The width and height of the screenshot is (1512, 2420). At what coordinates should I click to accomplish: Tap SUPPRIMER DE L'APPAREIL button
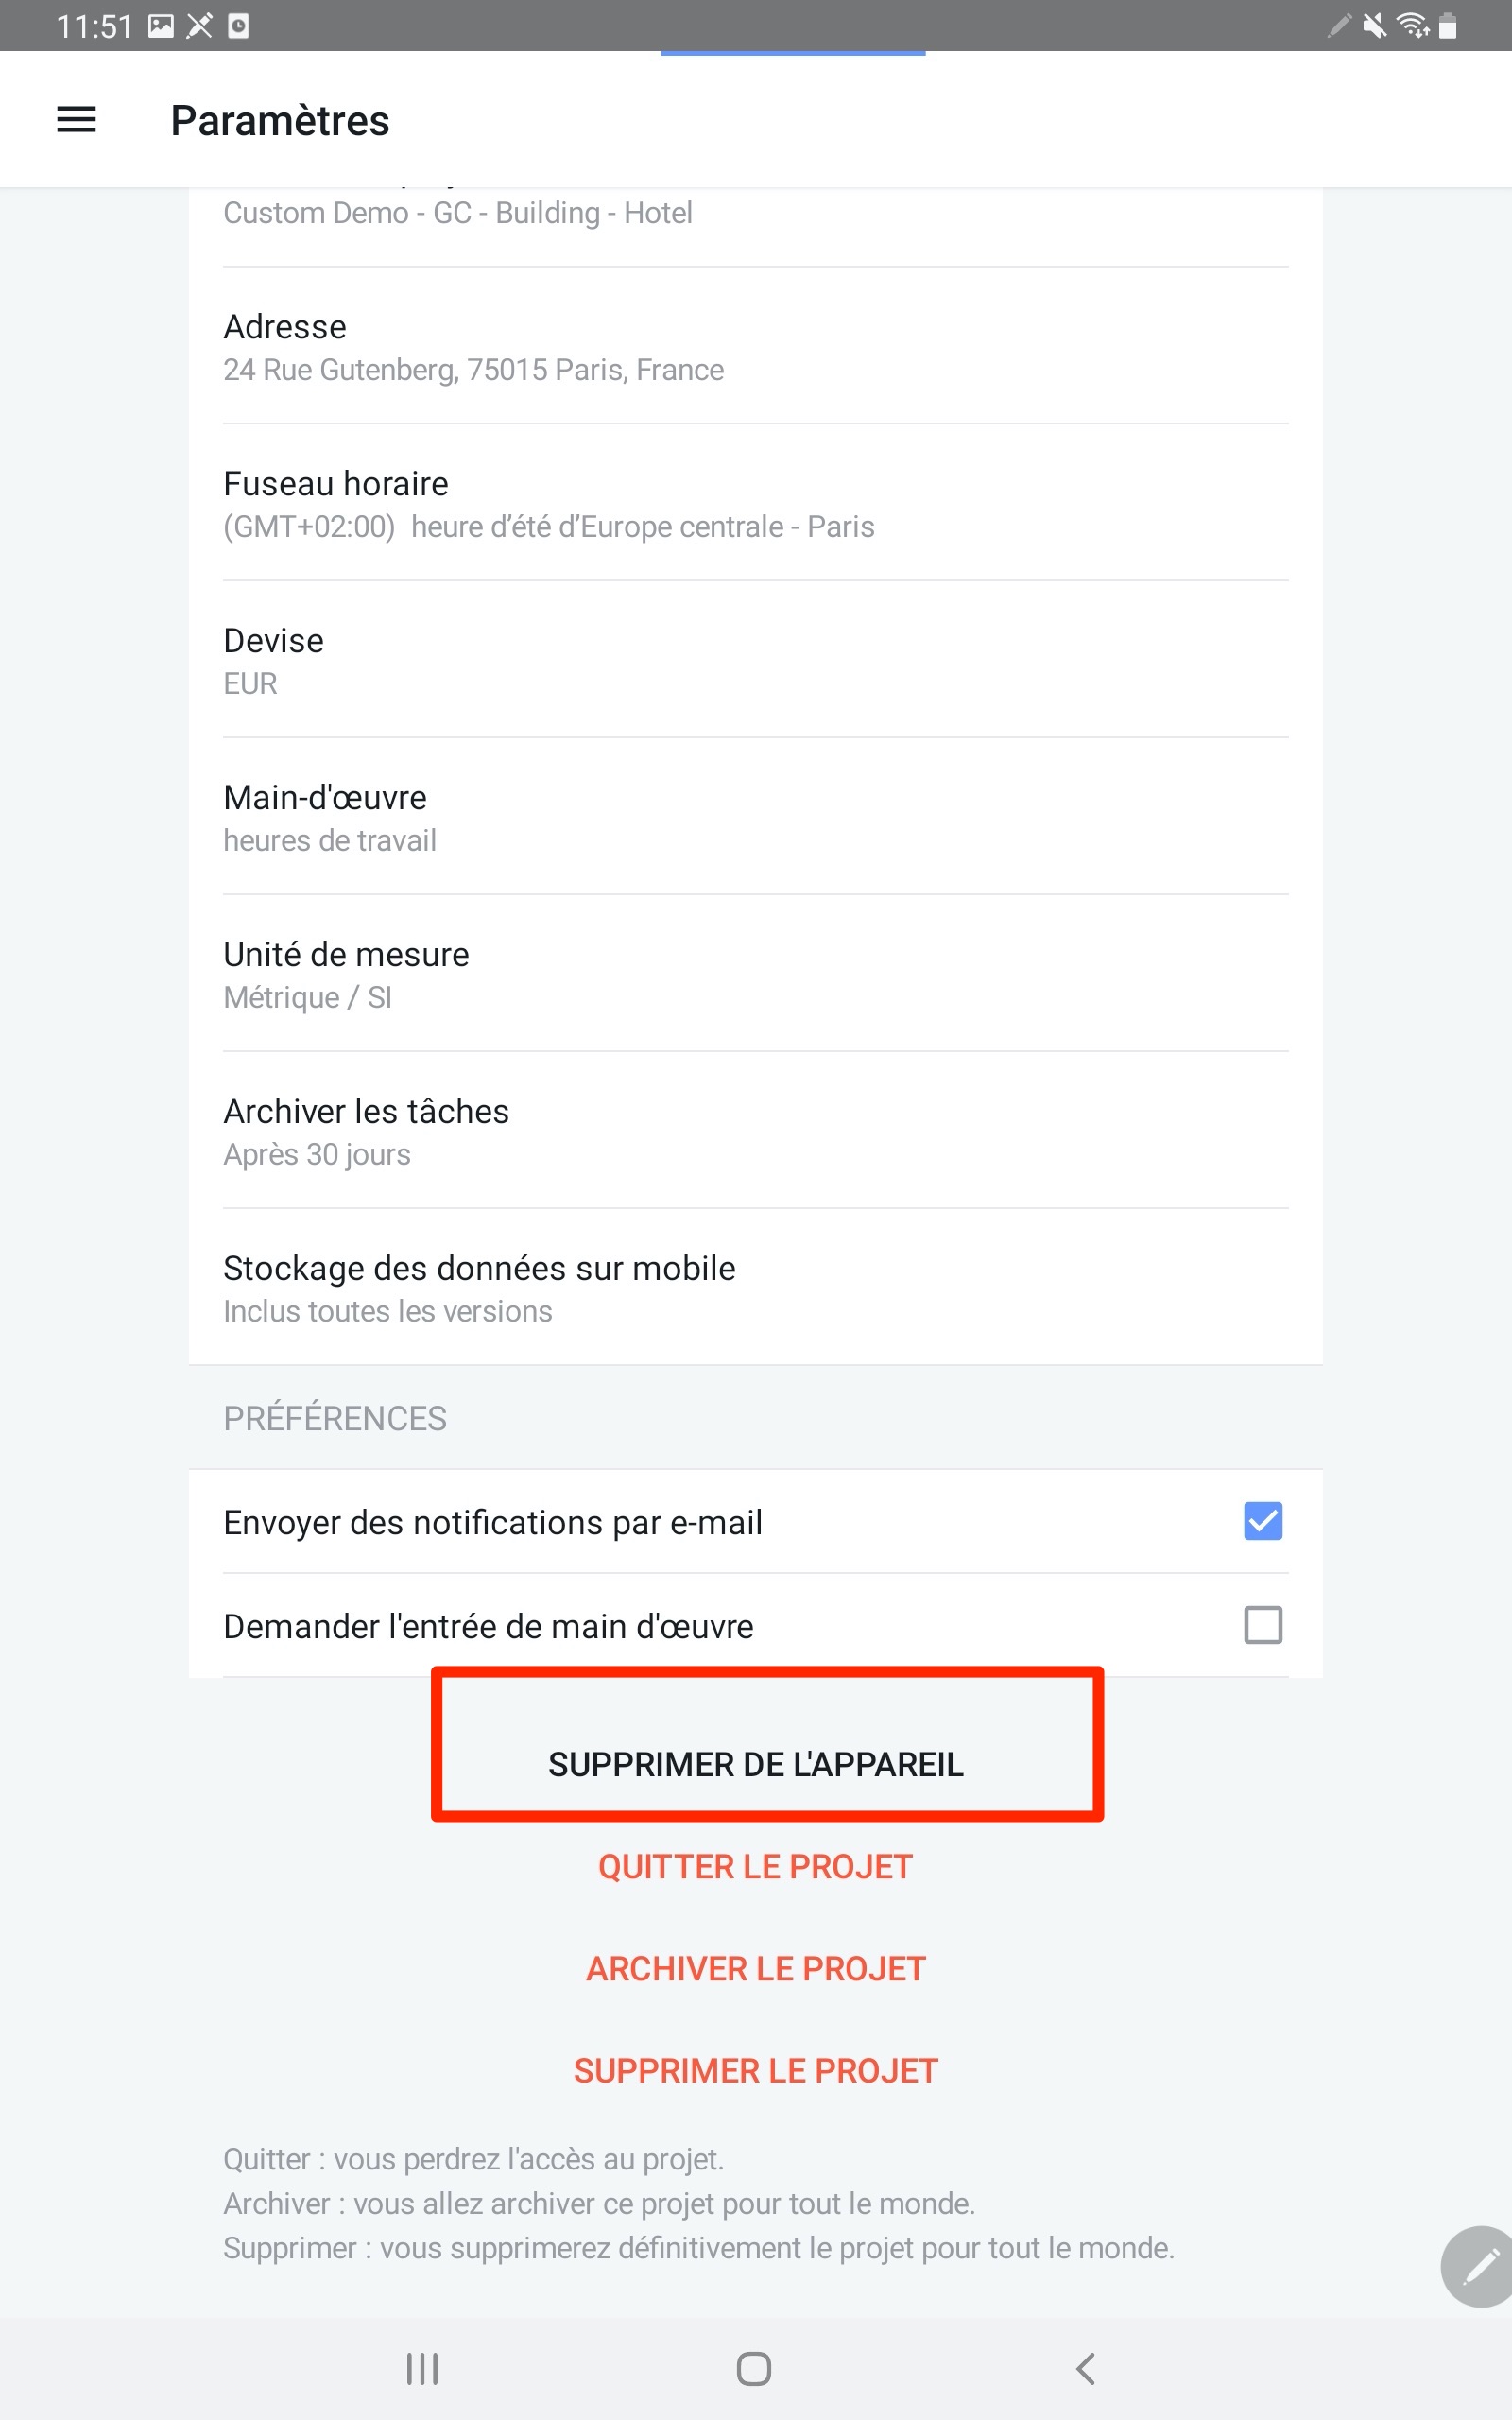click(x=756, y=1764)
